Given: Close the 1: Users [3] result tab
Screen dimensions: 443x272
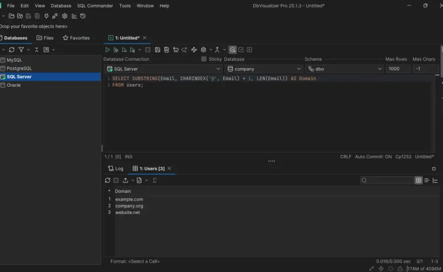Looking at the screenshot, I should coord(169,169).
